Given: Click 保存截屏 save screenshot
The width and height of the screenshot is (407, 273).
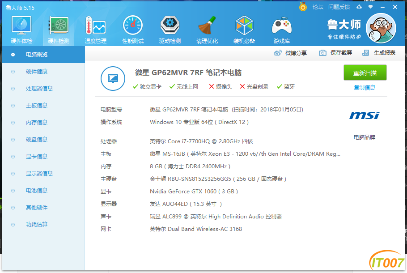Looking at the screenshot, I should [x=335, y=53].
